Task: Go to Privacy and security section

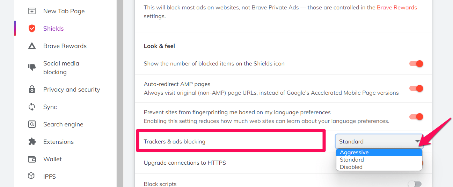Action: (72, 89)
